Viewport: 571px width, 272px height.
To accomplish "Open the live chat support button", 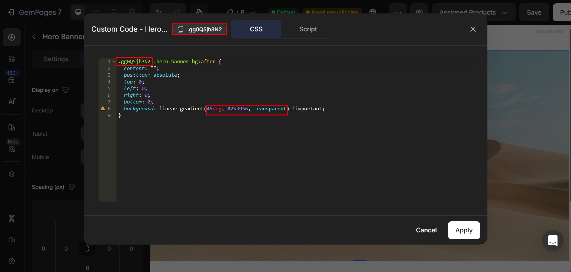I will tap(552, 240).
